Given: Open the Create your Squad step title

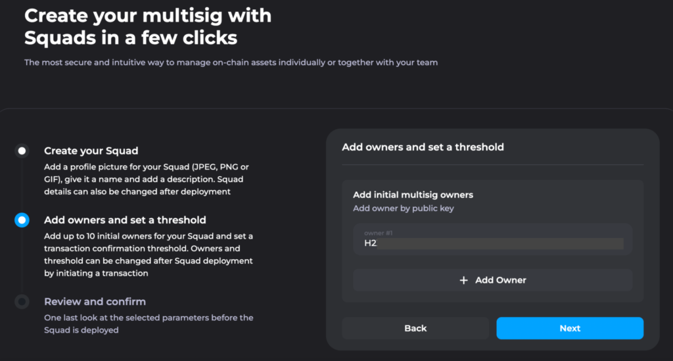Looking at the screenshot, I should [x=91, y=151].
